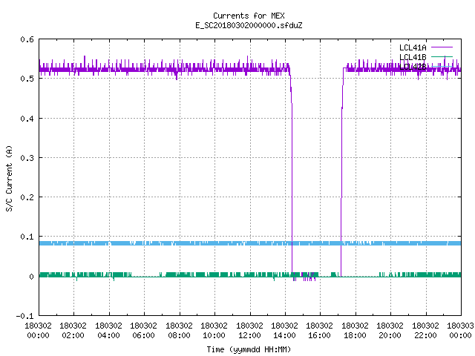
Task: Click the y-axis tick value 0.2
Action: [x=27, y=197]
